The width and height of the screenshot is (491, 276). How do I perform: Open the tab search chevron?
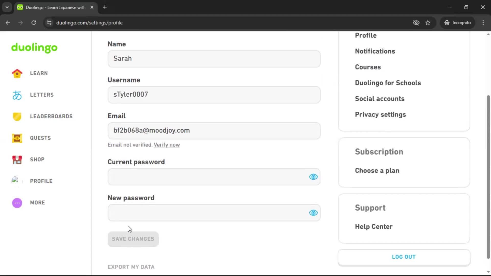click(7, 7)
